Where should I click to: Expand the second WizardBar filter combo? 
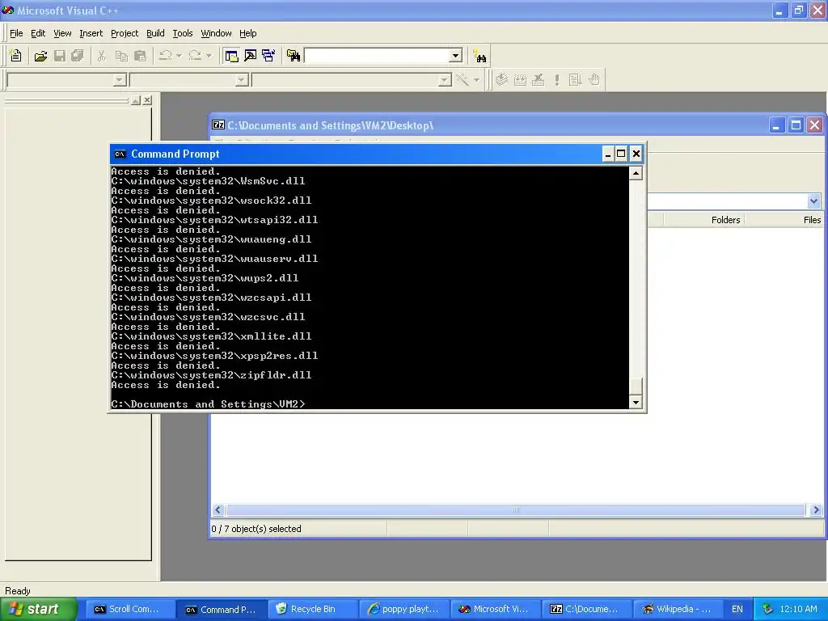click(242, 80)
